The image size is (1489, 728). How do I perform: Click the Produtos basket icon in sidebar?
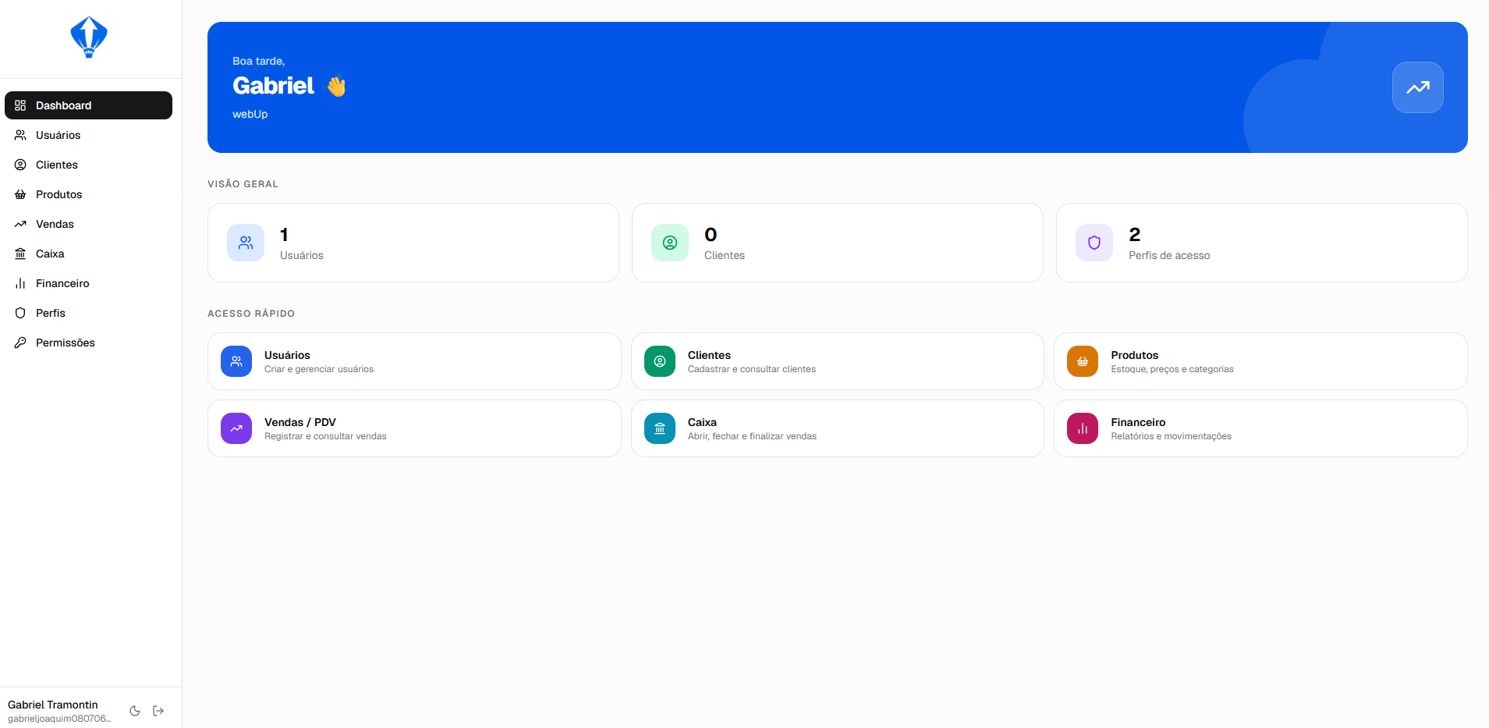point(20,194)
